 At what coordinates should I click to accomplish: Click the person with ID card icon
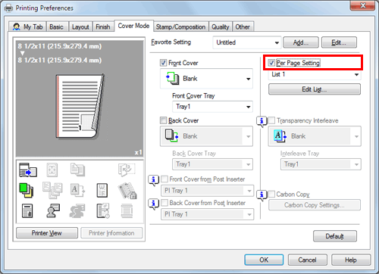point(53,210)
